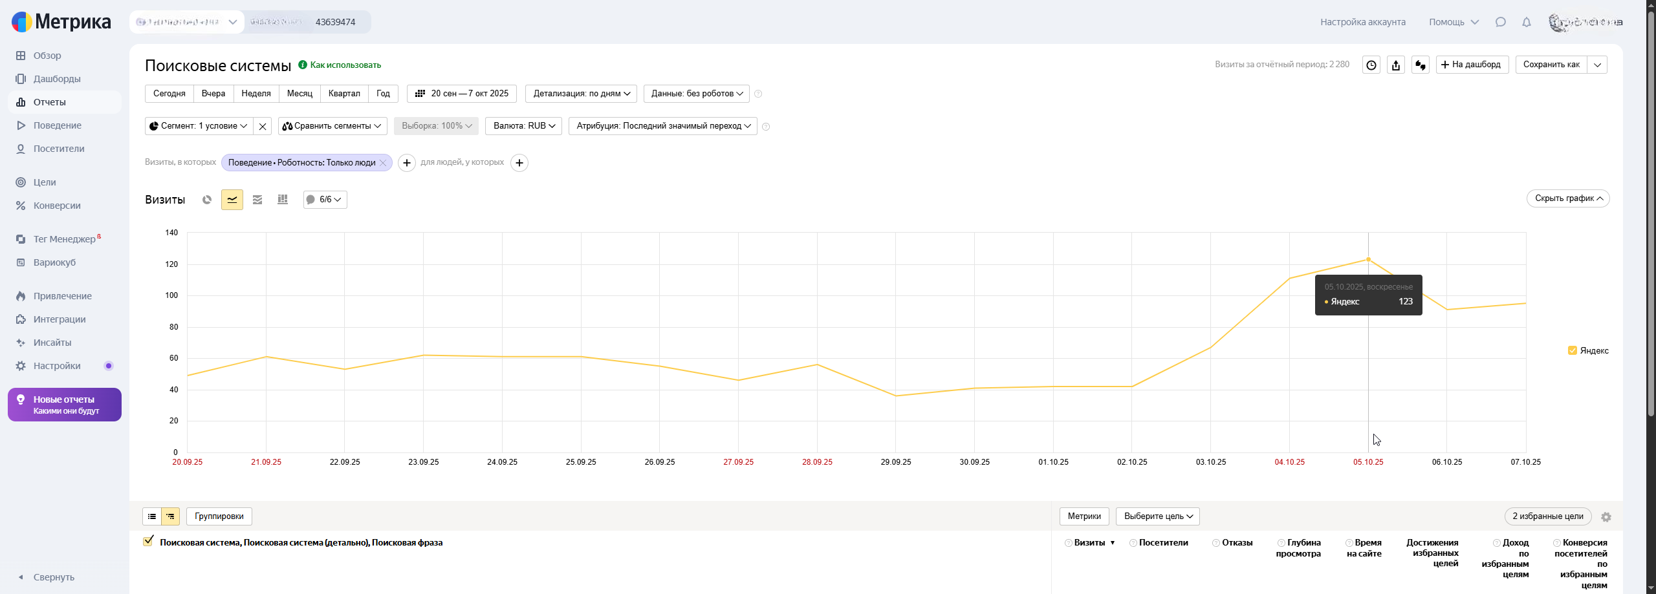Screen dimensions: 1656x594
Task: Switch to column chart view icon
Action: coord(283,200)
